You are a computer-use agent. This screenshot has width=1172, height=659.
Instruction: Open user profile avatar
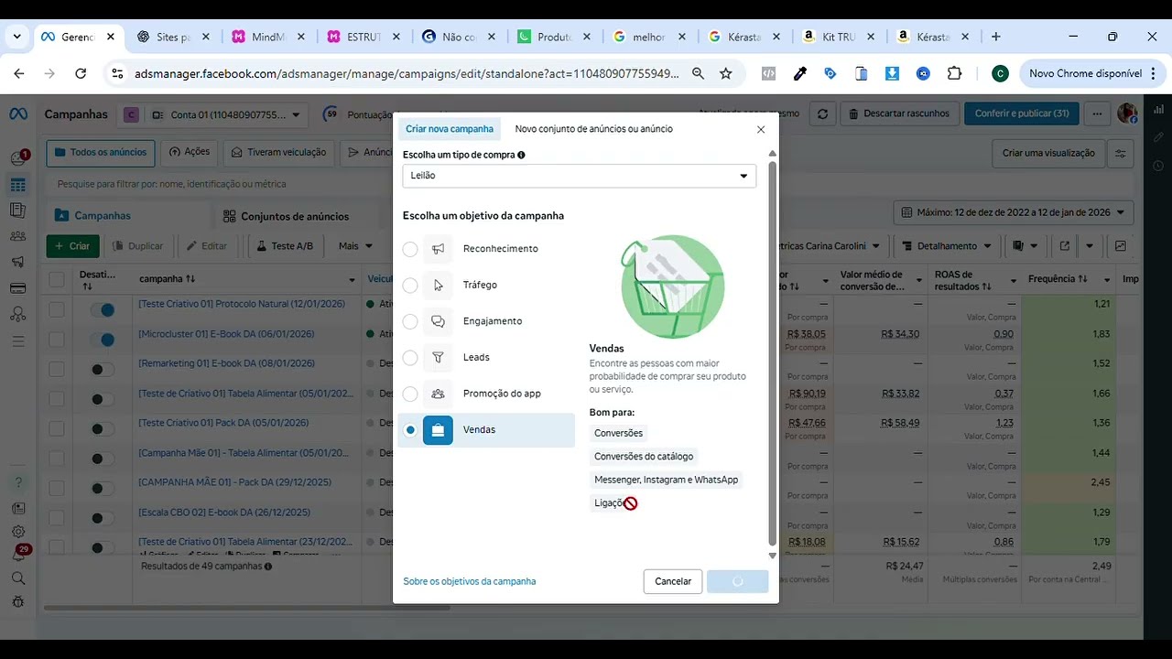coord(1127,113)
